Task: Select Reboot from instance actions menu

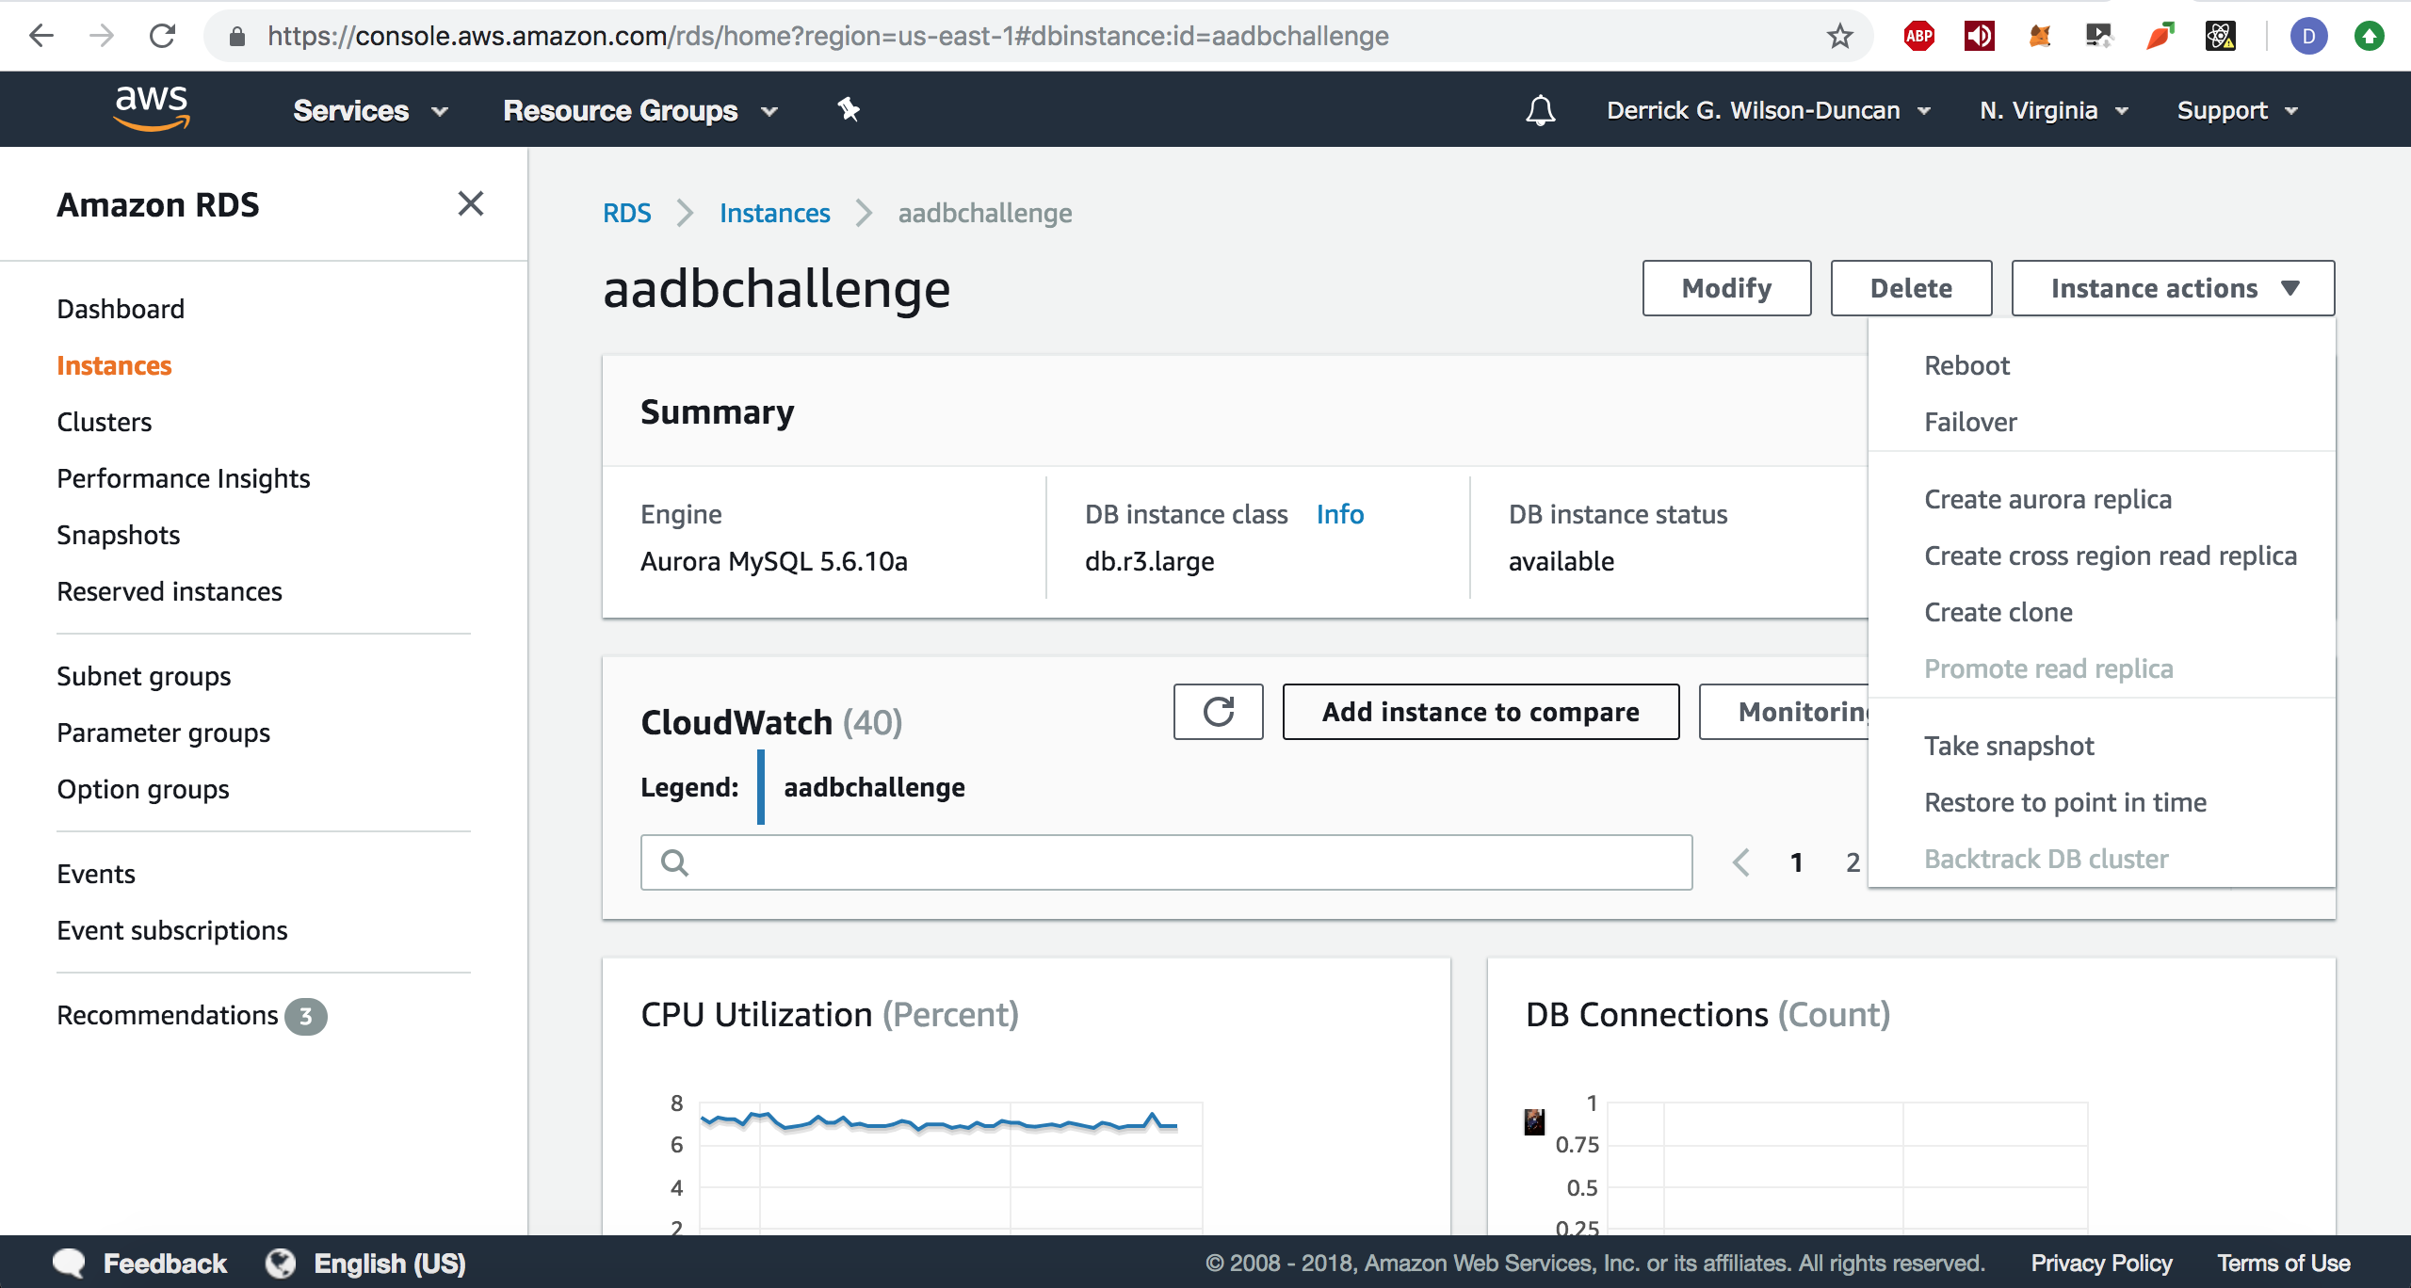Action: 1966,365
